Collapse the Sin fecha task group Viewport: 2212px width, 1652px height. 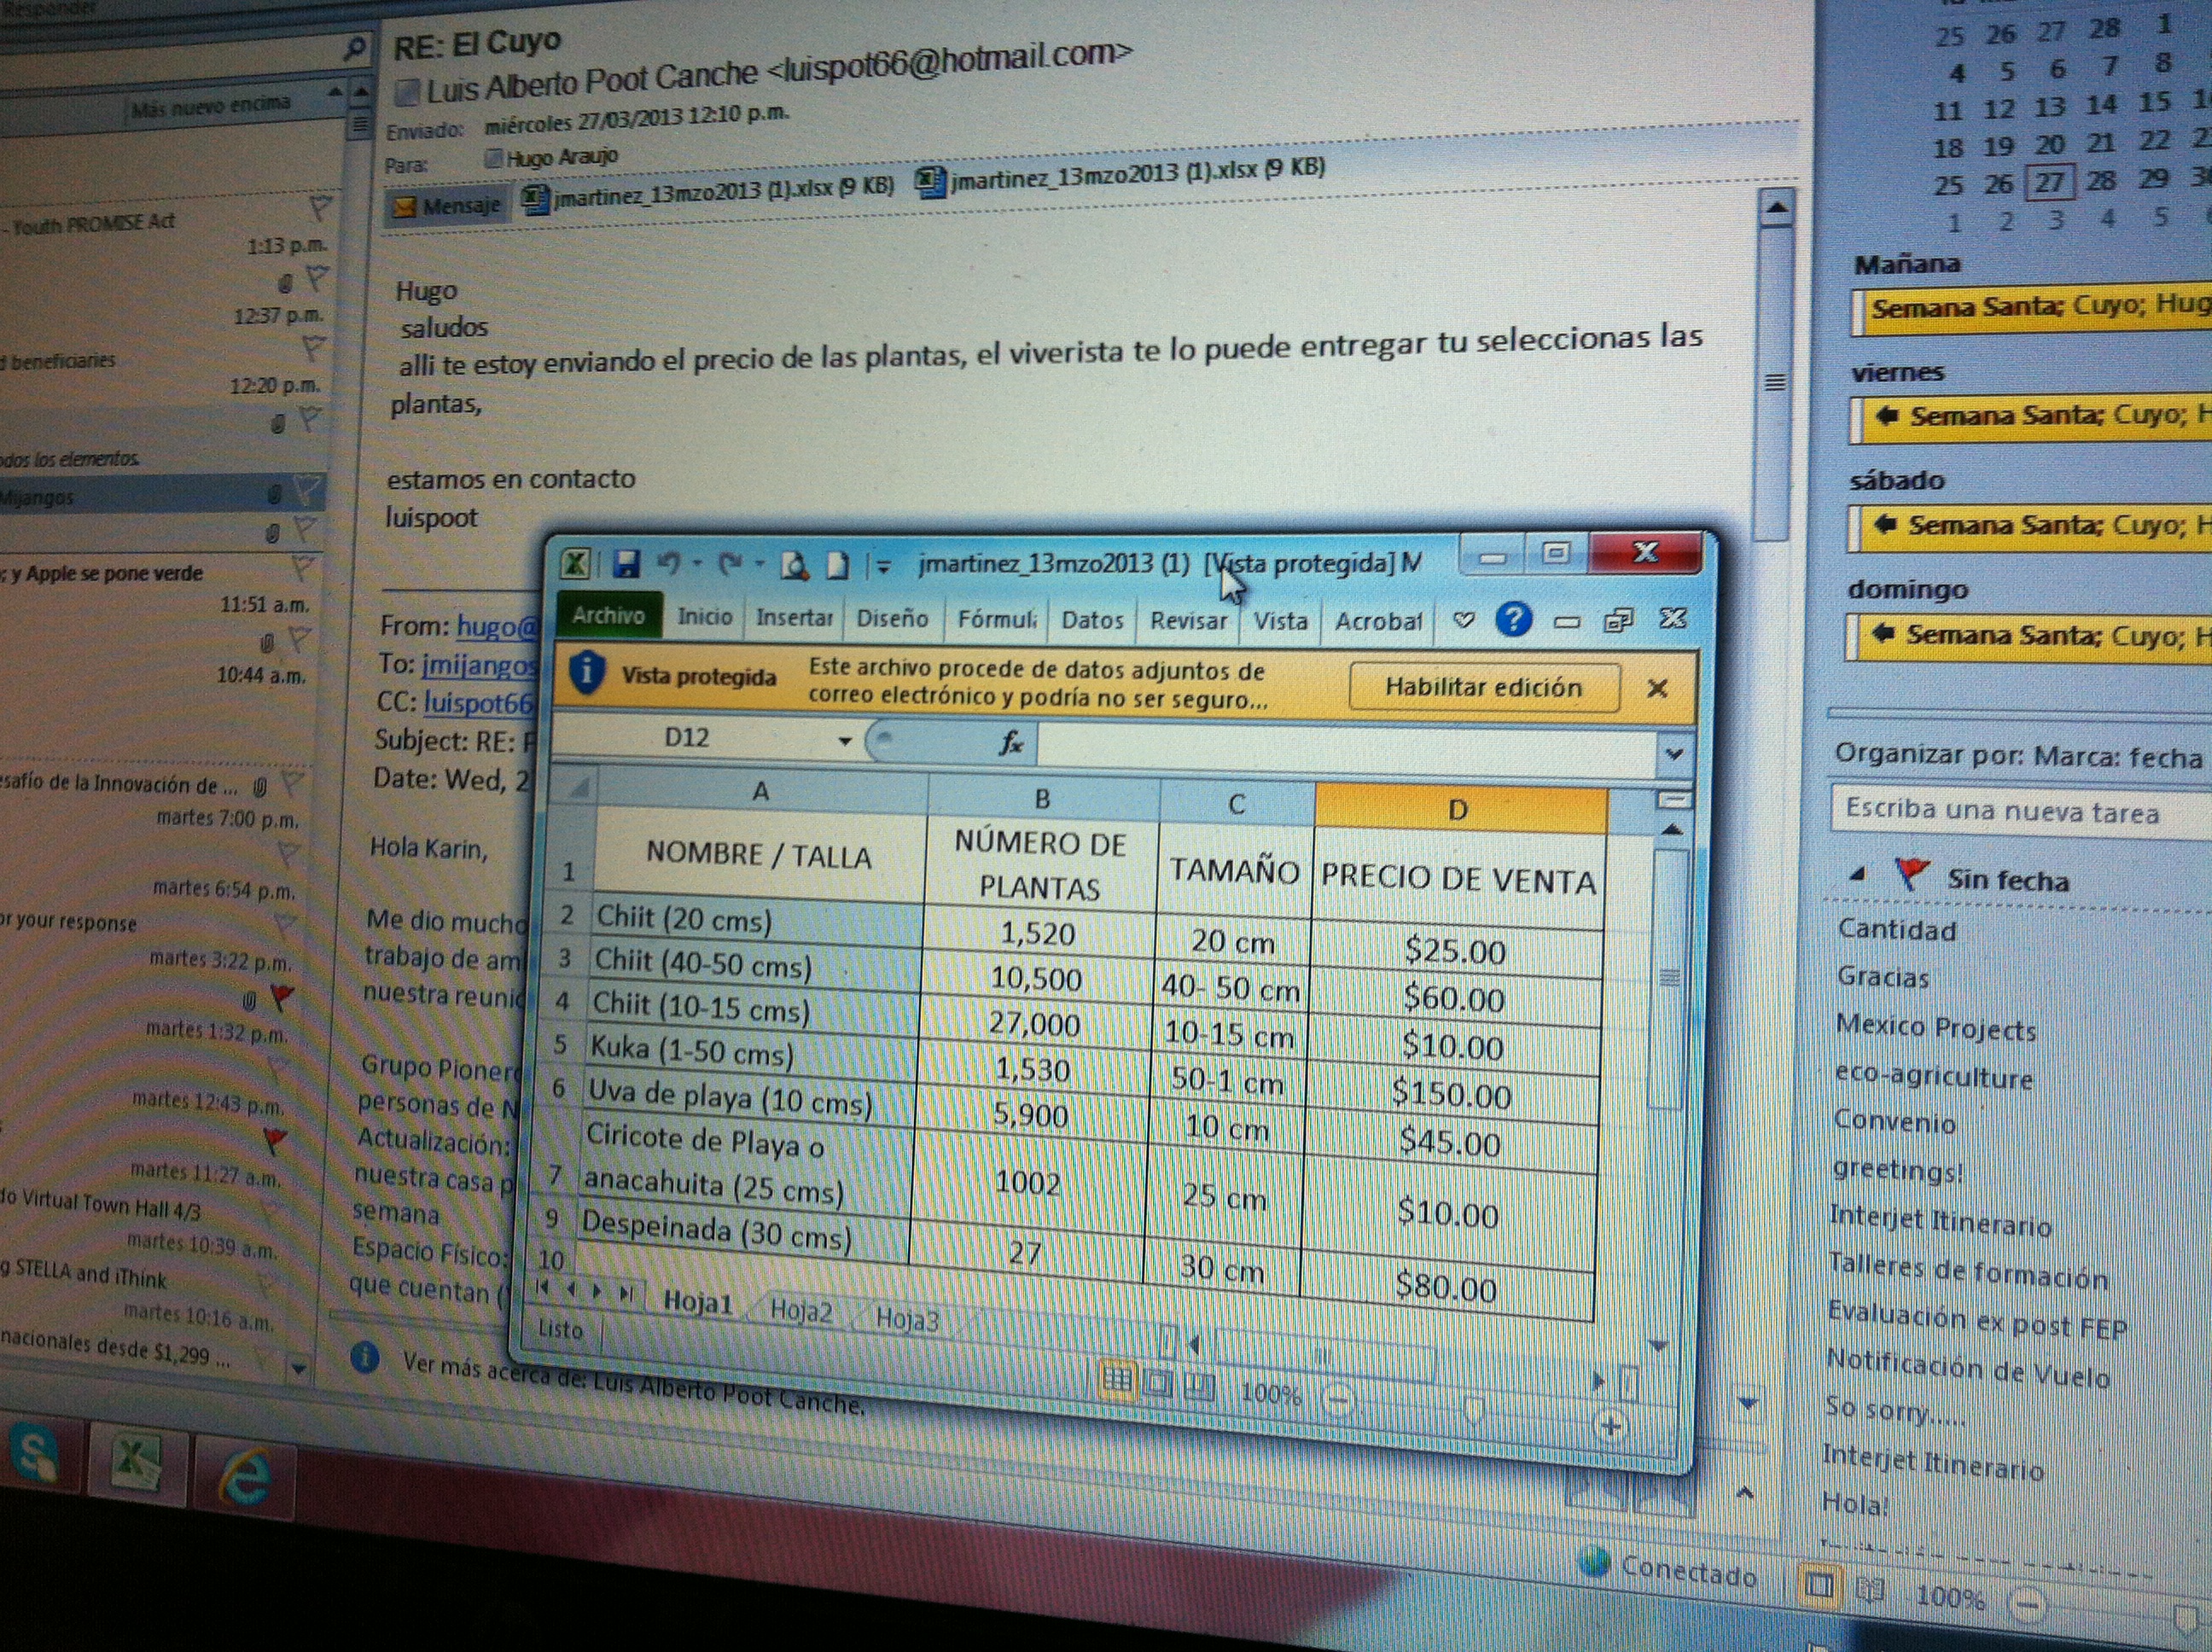point(1857,874)
